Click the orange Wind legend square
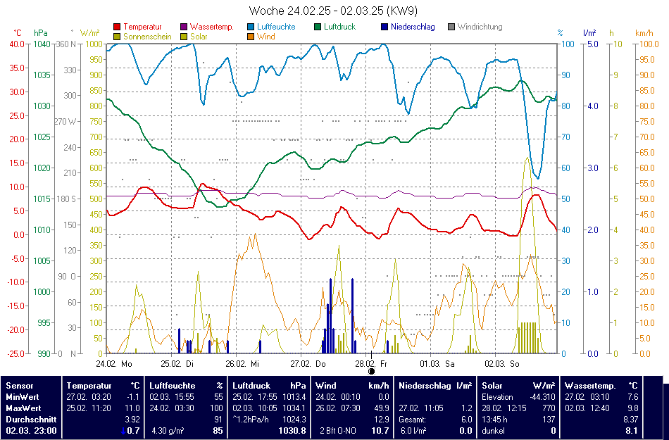The height and width of the screenshot is (440, 669). click(251, 37)
